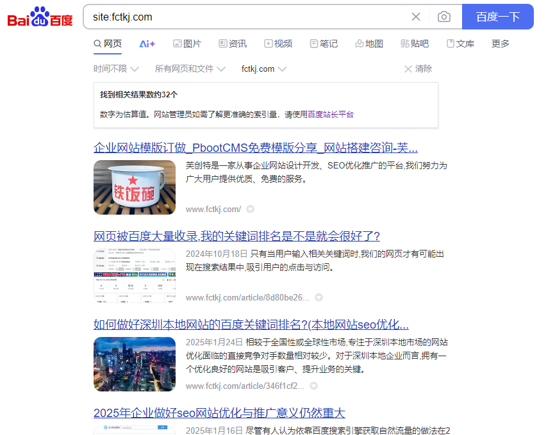Open result 如何做好深圳本地网站的百度关键词排名
Viewport: 555px width, 435px height.
[x=251, y=325]
